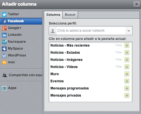Click the WordPress logo icon
The height and width of the screenshot is (114, 141).
[4, 56]
